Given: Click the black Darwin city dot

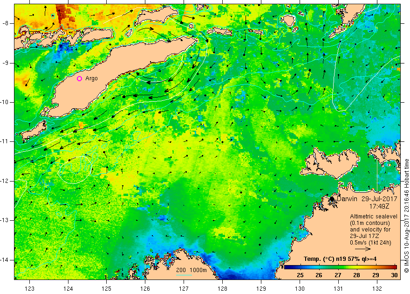Looking at the screenshot, I should point(332,199).
